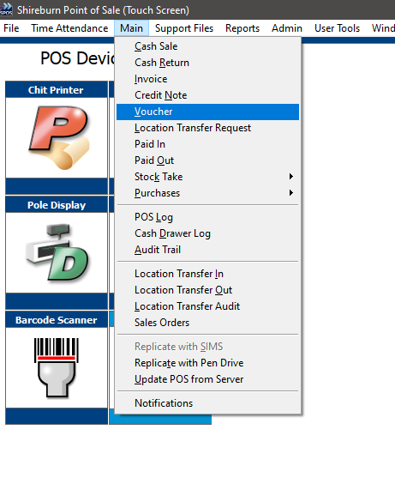
Task: Open the Support Files menu
Action: pos(184,28)
